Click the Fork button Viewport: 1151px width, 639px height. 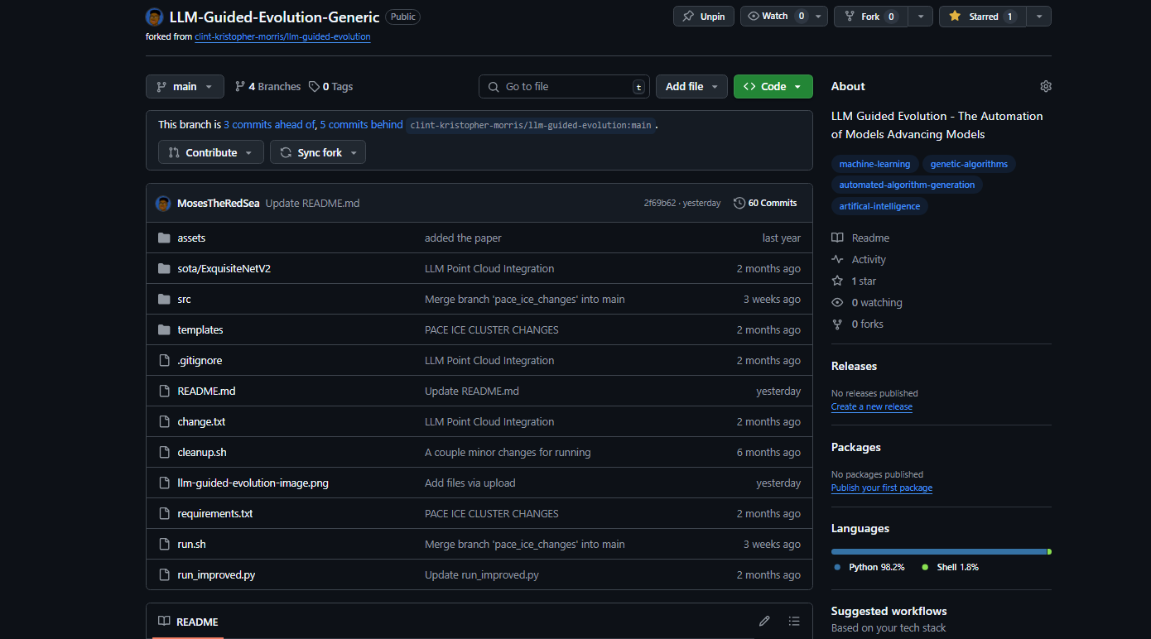871,17
